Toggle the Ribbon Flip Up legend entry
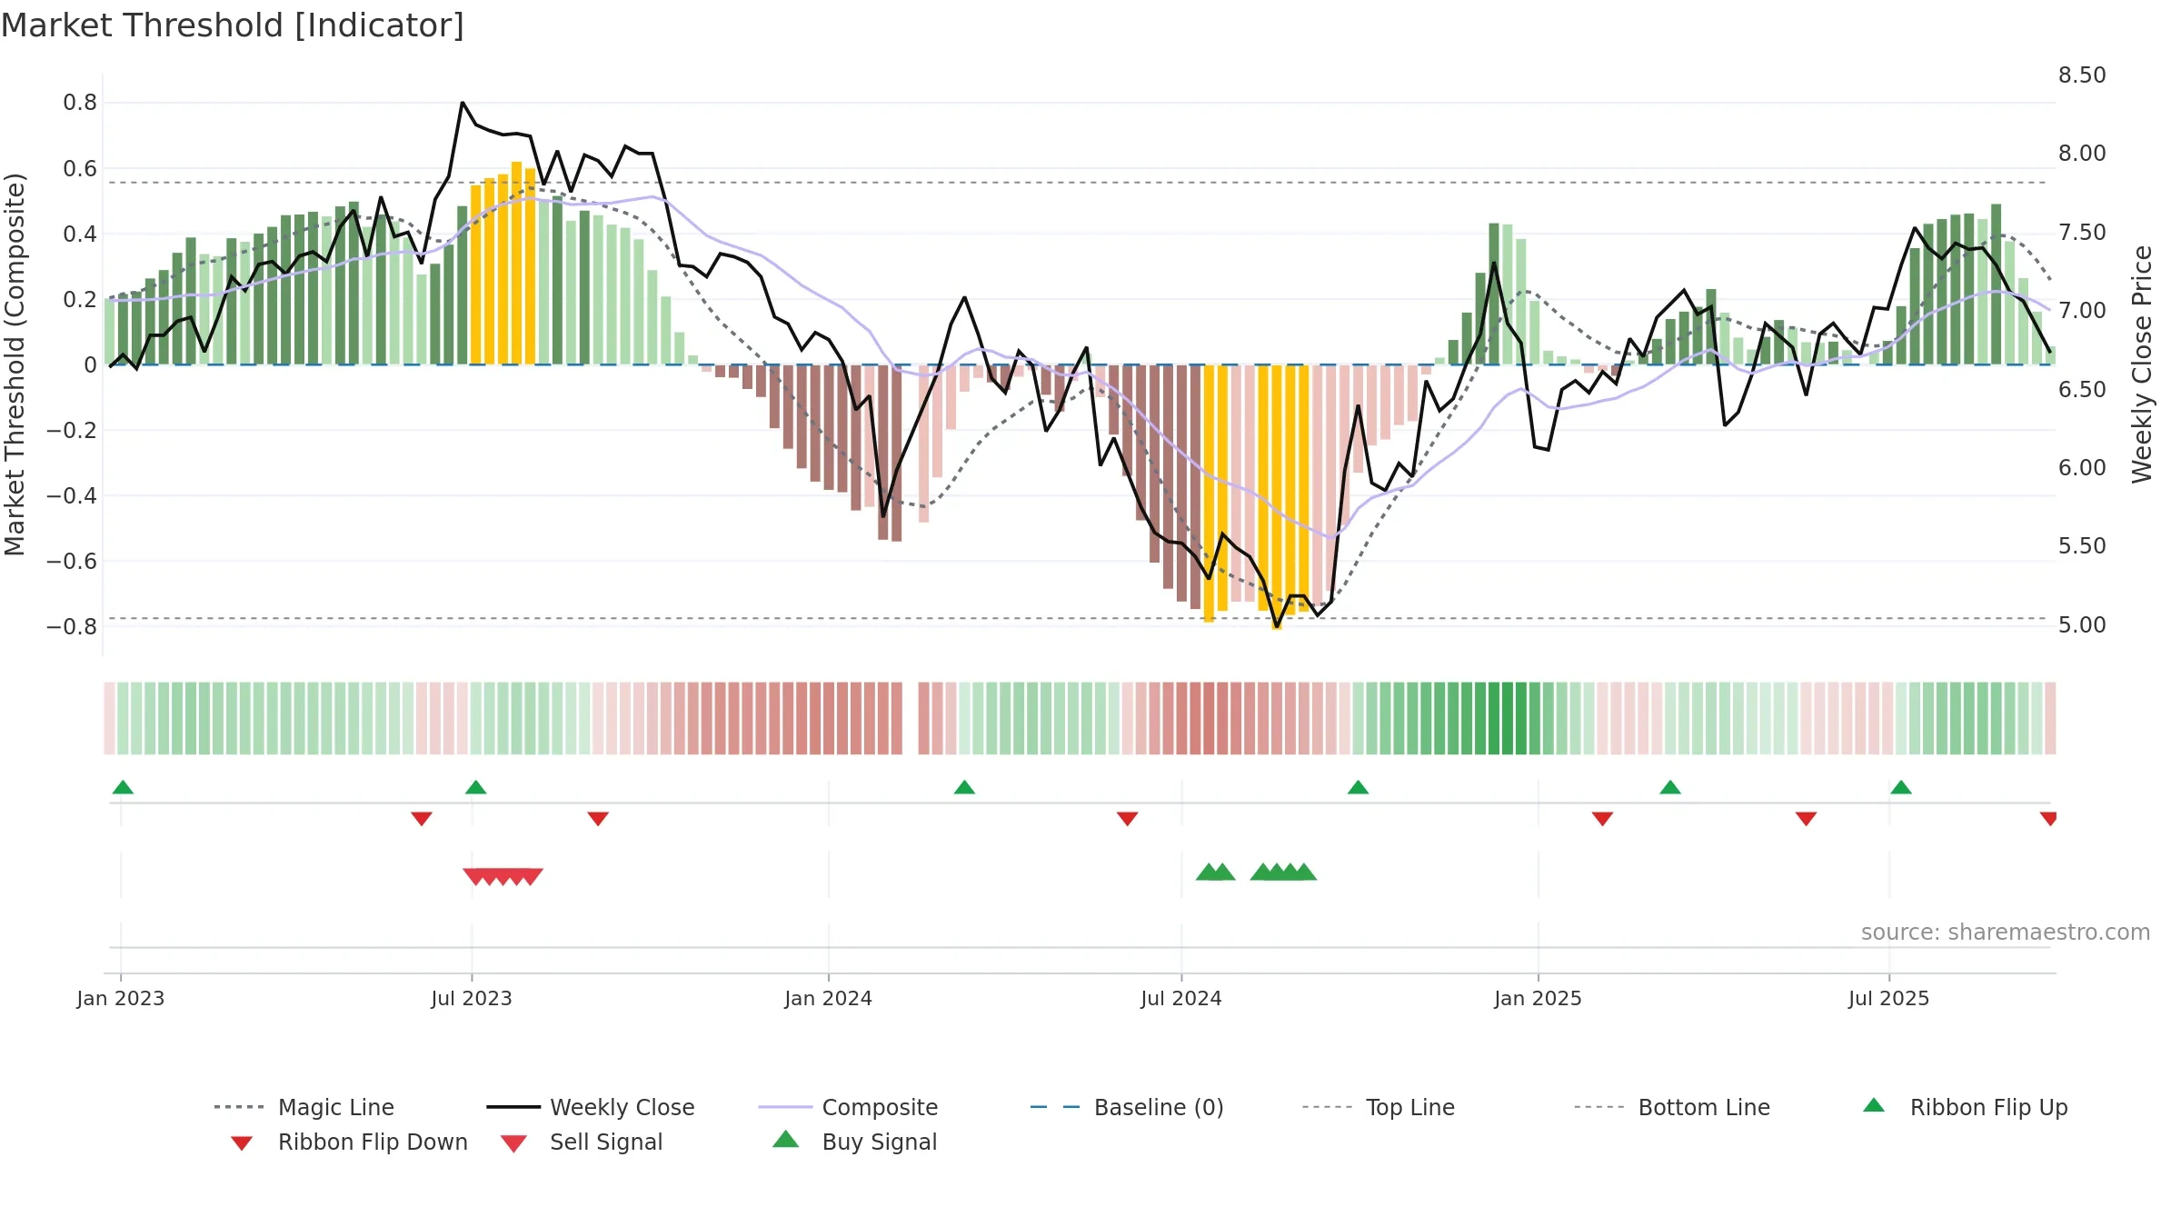Image resolution: width=2181 pixels, height=1227 pixels. pyautogui.click(x=1965, y=1107)
